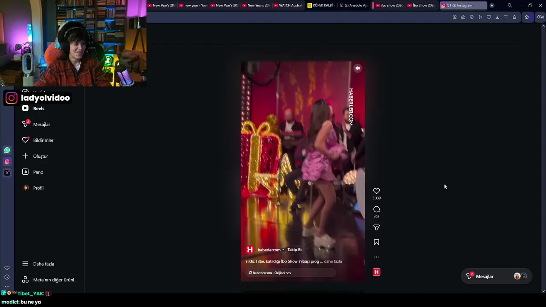Expand the Daha fazla menu
546x307 pixels.
tap(44, 264)
